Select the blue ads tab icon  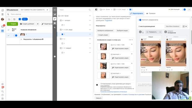20,19
